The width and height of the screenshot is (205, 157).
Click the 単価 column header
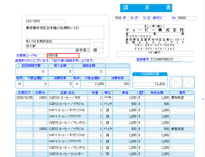(125, 93)
